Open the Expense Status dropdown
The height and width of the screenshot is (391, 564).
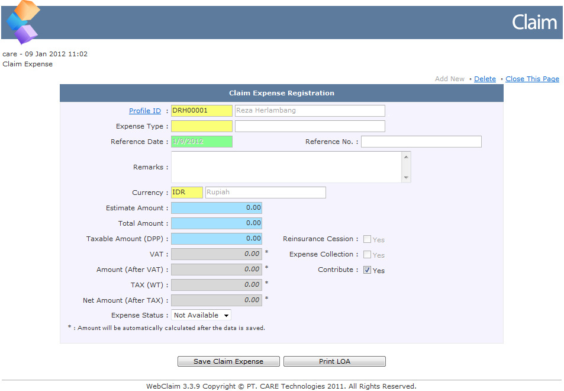click(x=201, y=315)
